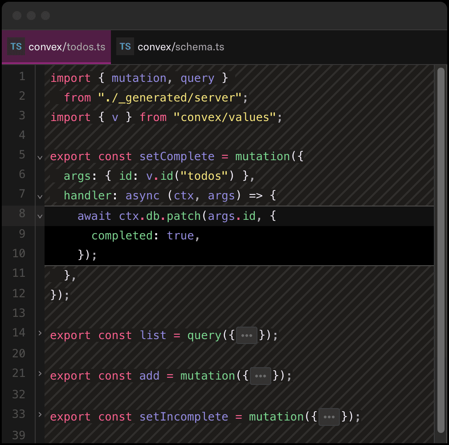Collapse the handler function on line 7

click(x=40, y=196)
